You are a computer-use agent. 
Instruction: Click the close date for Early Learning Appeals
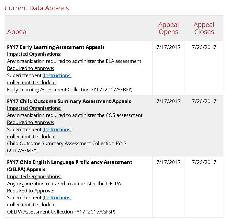[x=204, y=47]
